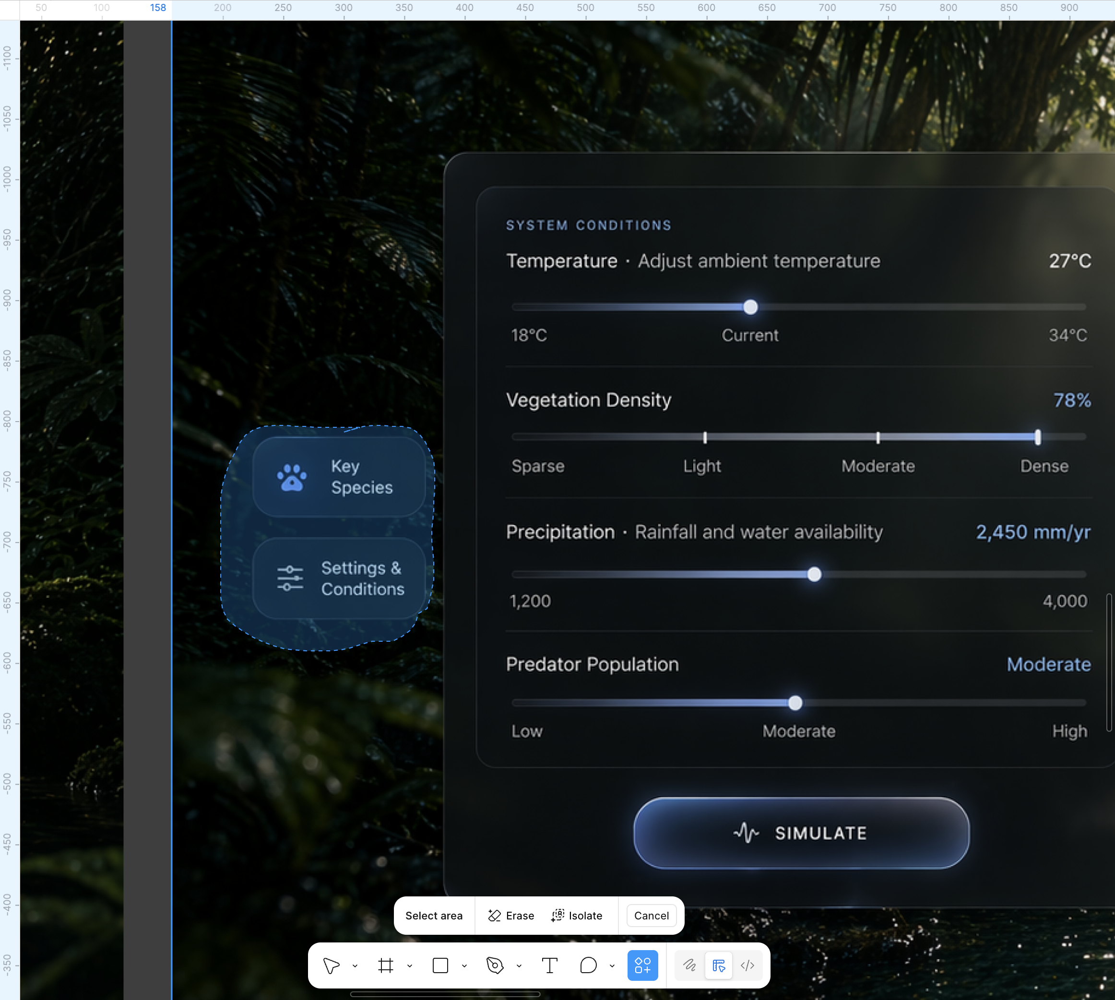Select the Frame tool
The height and width of the screenshot is (1000, 1115).
(386, 965)
